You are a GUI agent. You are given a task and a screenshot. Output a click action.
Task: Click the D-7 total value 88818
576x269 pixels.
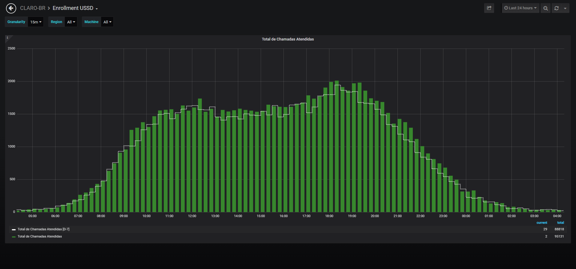[559, 229]
